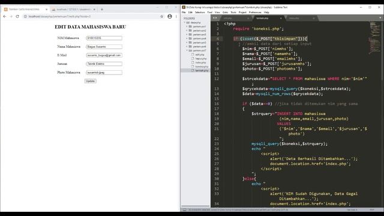384x216 pixels.
Task: Close the tambah.php editor tab
Action: pyautogui.click(x=281, y=18)
